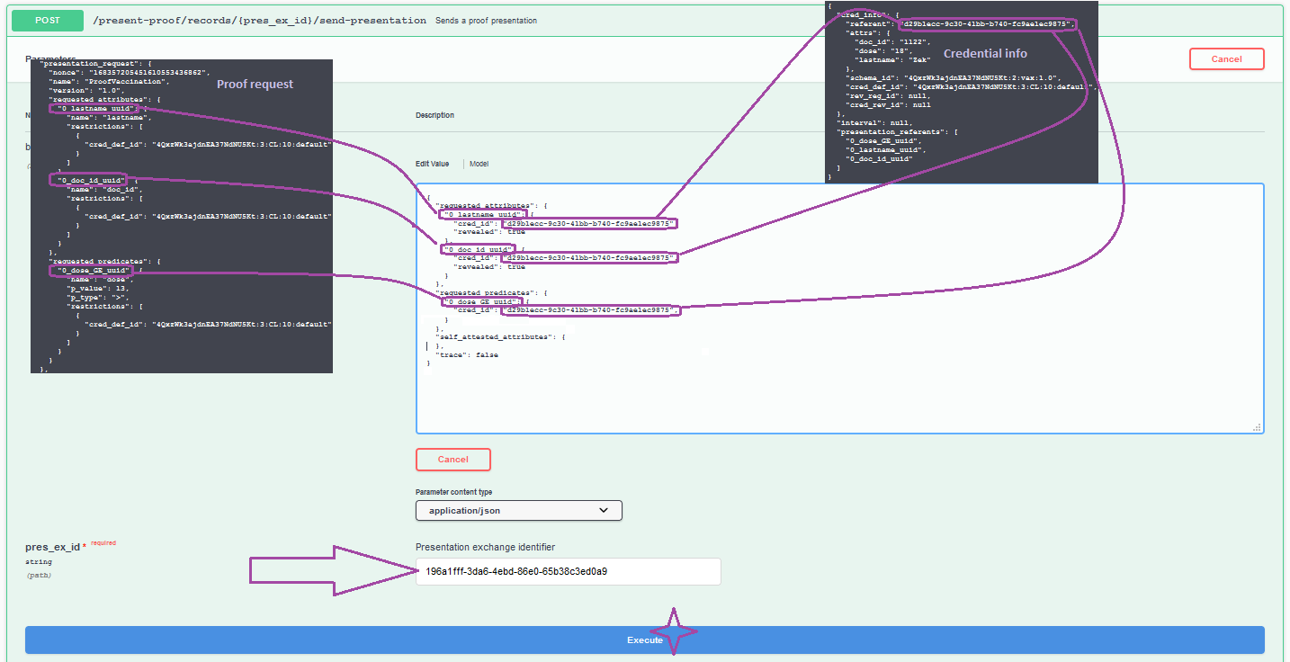1290x662 pixels.
Task: Click the Description column header
Action: (x=434, y=115)
